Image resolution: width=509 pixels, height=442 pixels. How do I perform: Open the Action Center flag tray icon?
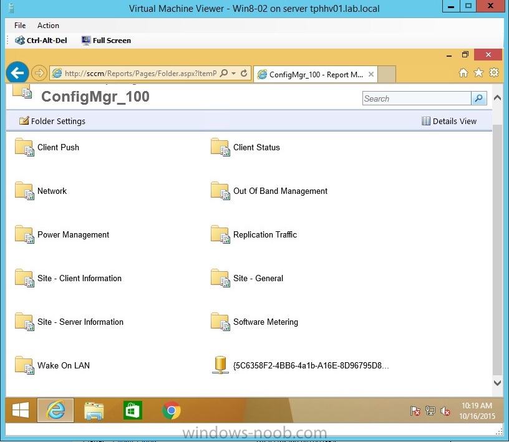415,411
